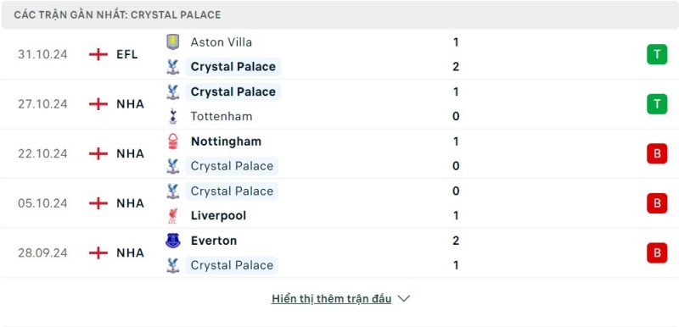Click the EFL competition label
679x327 pixels.
pyautogui.click(x=126, y=54)
